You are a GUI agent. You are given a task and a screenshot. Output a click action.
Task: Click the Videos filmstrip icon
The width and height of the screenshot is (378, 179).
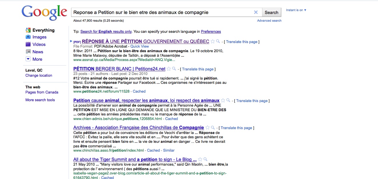coord(28,44)
